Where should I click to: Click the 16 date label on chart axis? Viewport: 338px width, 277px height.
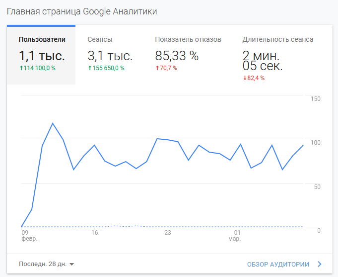pyautogui.click(x=94, y=232)
